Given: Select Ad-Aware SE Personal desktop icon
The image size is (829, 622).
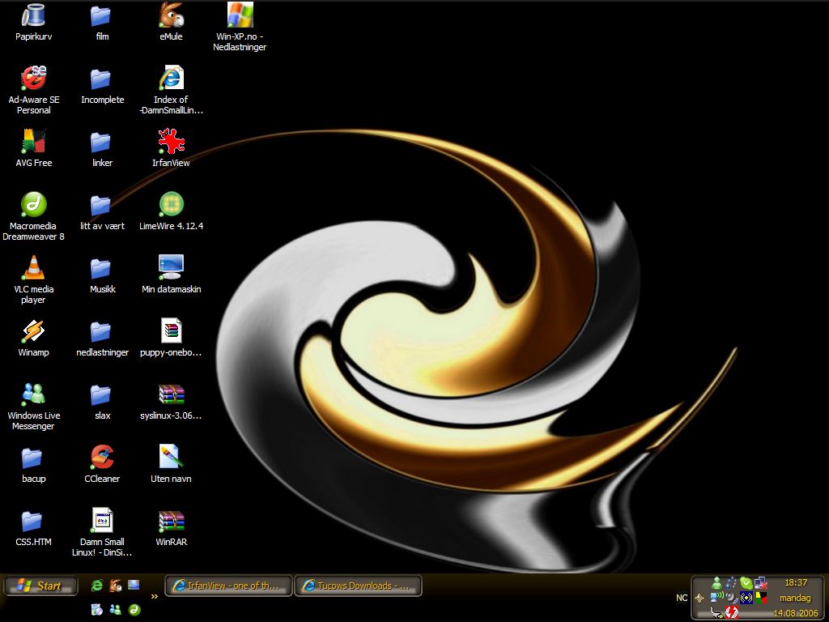Looking at the screenshot, I should (33, 91).
